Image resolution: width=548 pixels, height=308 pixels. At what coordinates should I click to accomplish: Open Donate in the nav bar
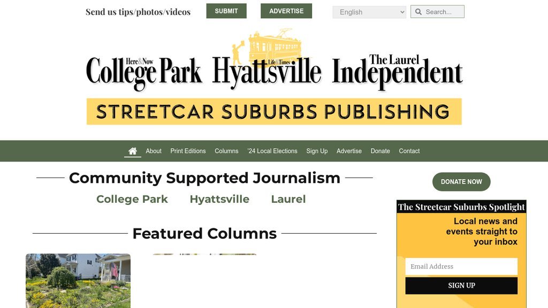coord(380,151)
